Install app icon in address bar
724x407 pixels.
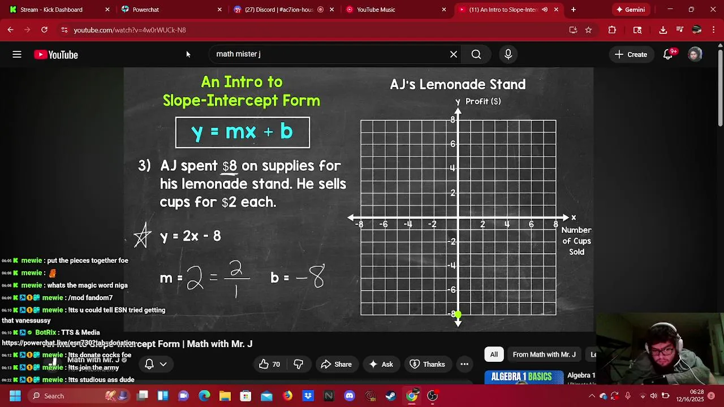[x=573, y=30]
